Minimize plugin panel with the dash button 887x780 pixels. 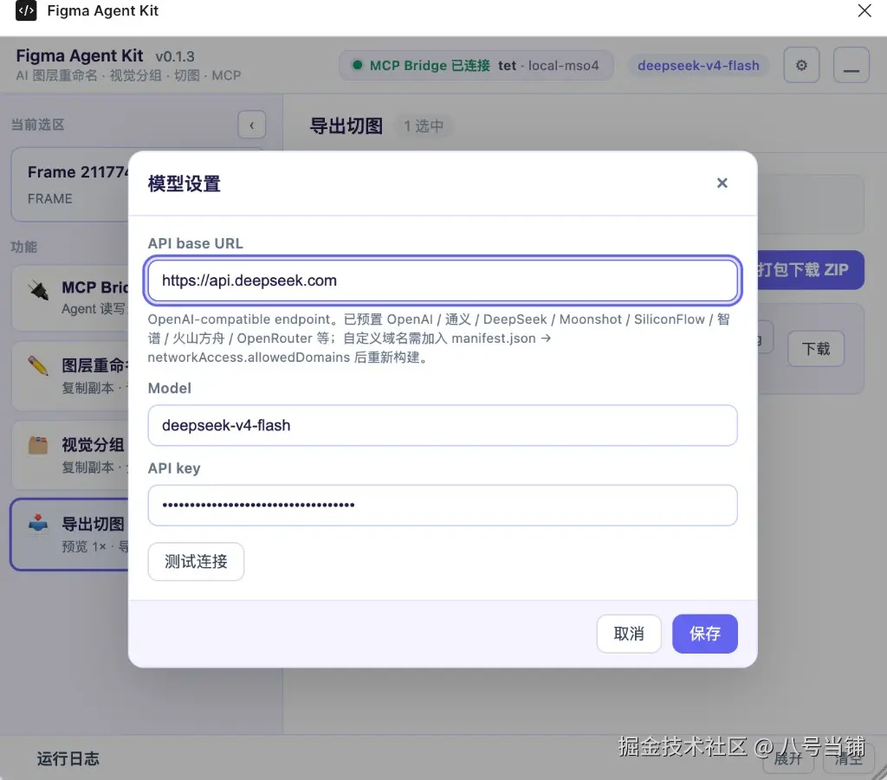[851, 65]
